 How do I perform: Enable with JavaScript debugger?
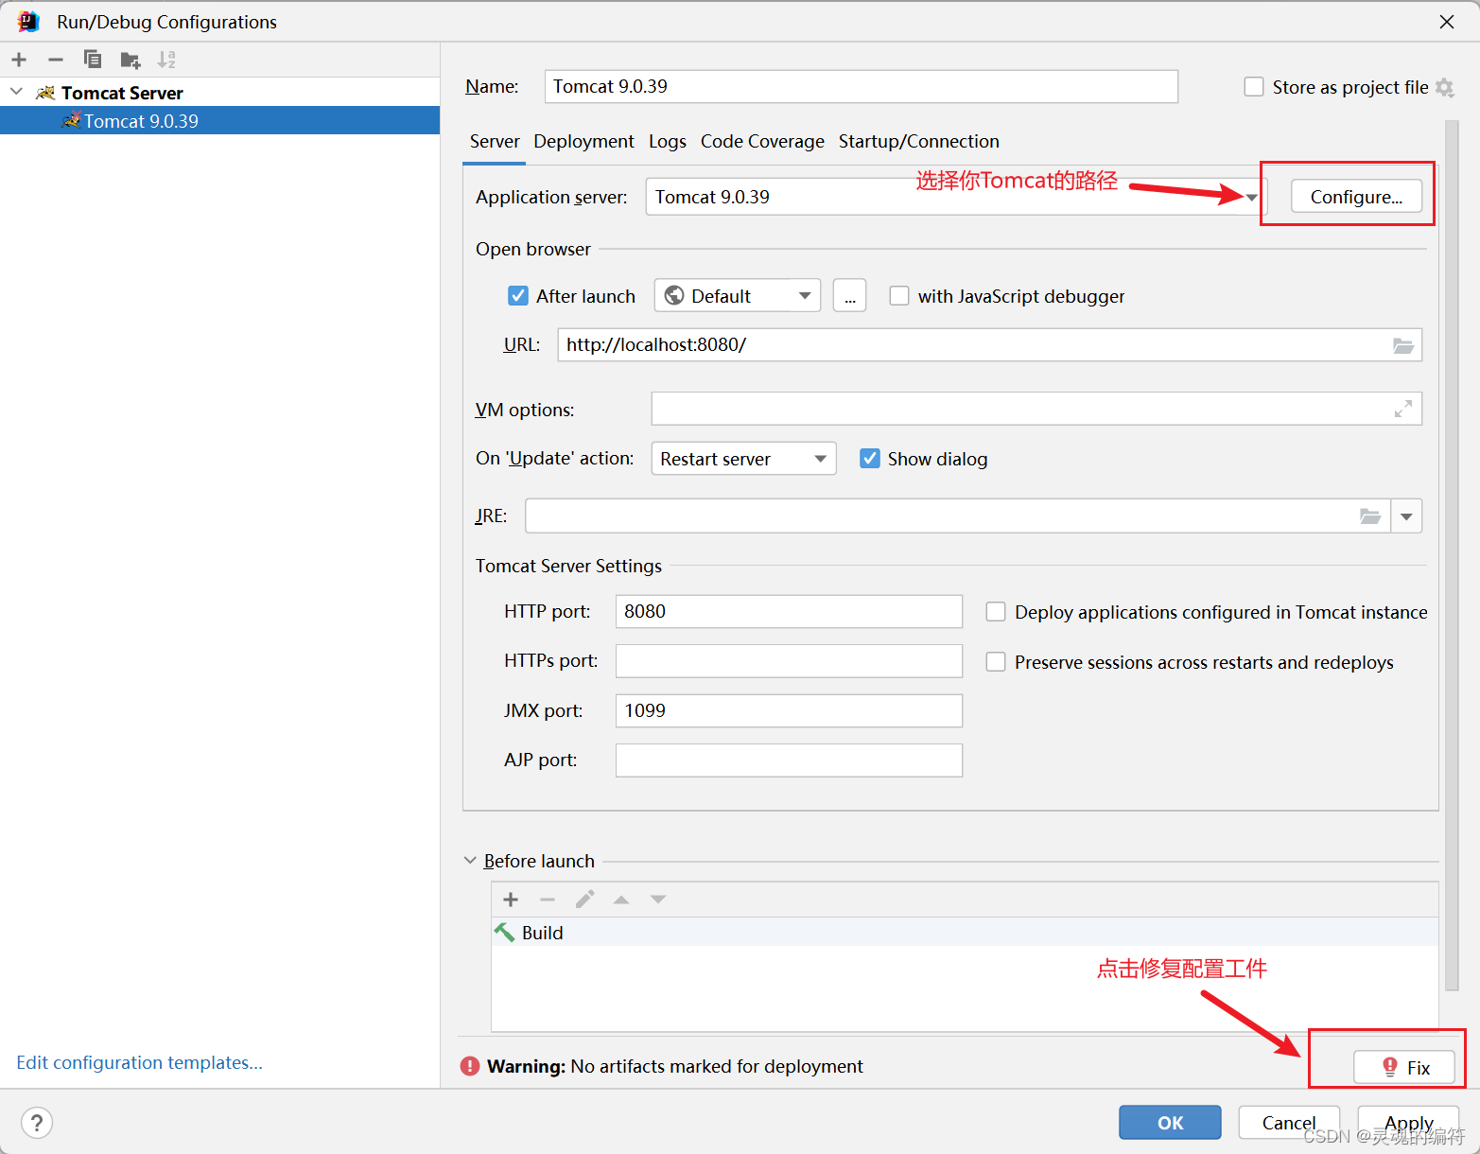click(899, 296)
